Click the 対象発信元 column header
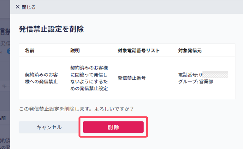243x149 pixels. pos(190,51)
